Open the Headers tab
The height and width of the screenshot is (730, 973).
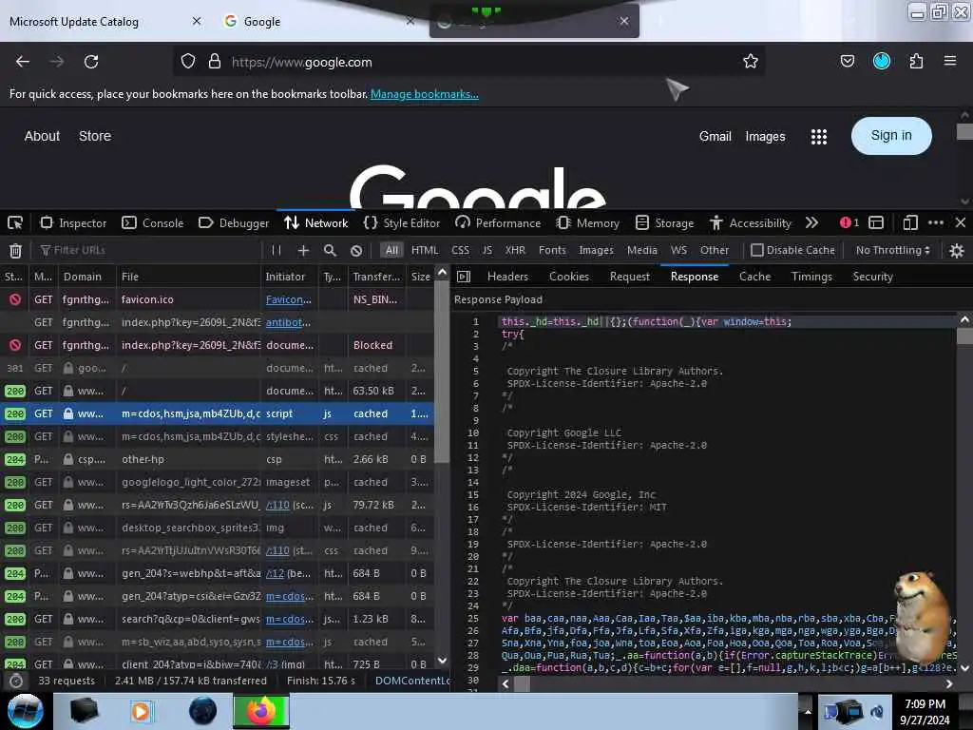507,277
